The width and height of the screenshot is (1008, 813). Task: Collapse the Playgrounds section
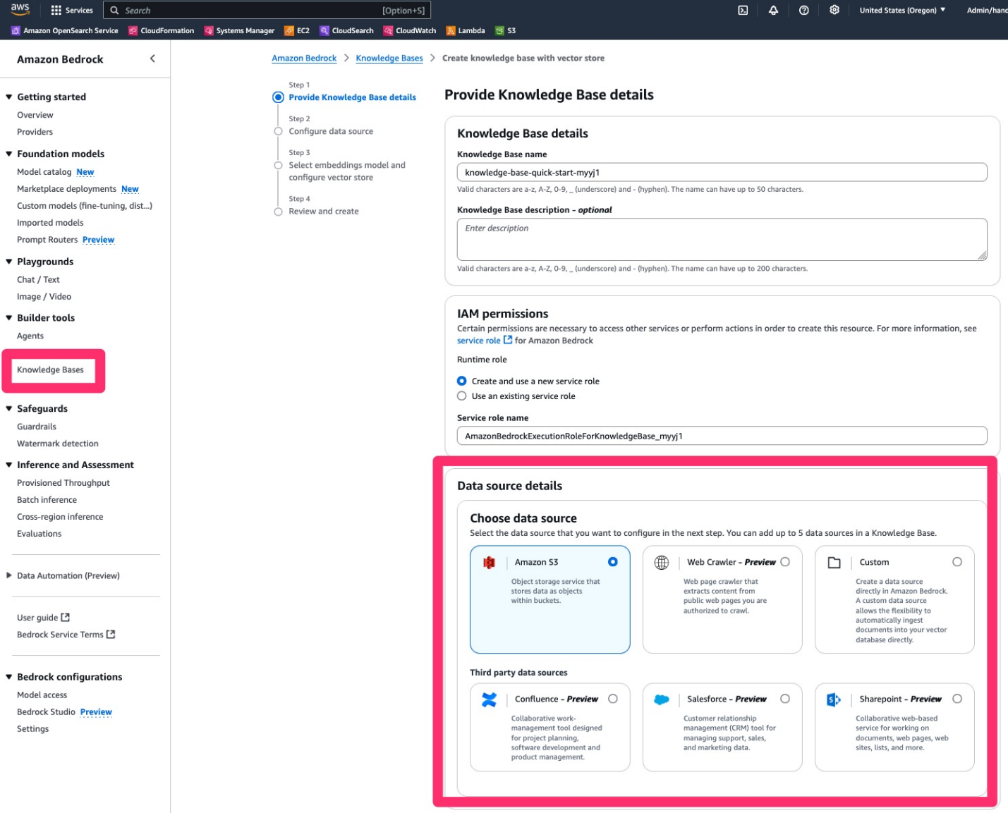(9, 262)
